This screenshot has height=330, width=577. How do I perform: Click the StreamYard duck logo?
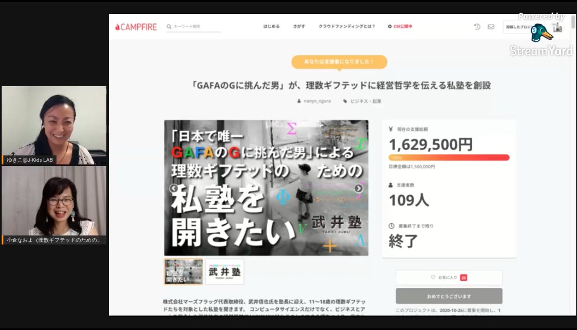(541, 34)
